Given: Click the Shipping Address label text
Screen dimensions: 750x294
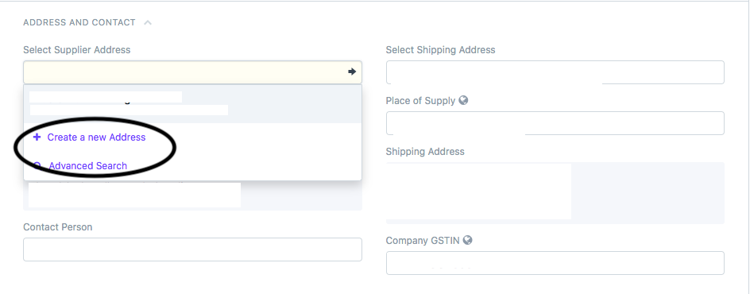Looking at the screenshot, I should pyautogui.click(x=425, y=152).
